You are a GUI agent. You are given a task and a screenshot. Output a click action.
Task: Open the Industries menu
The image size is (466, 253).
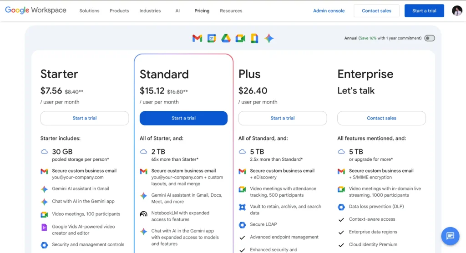pos(150,11)
